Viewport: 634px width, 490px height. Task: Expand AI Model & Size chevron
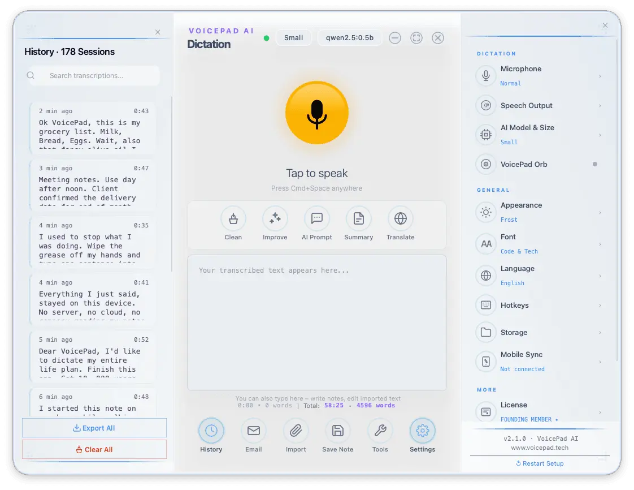click(x=600, y=135)
